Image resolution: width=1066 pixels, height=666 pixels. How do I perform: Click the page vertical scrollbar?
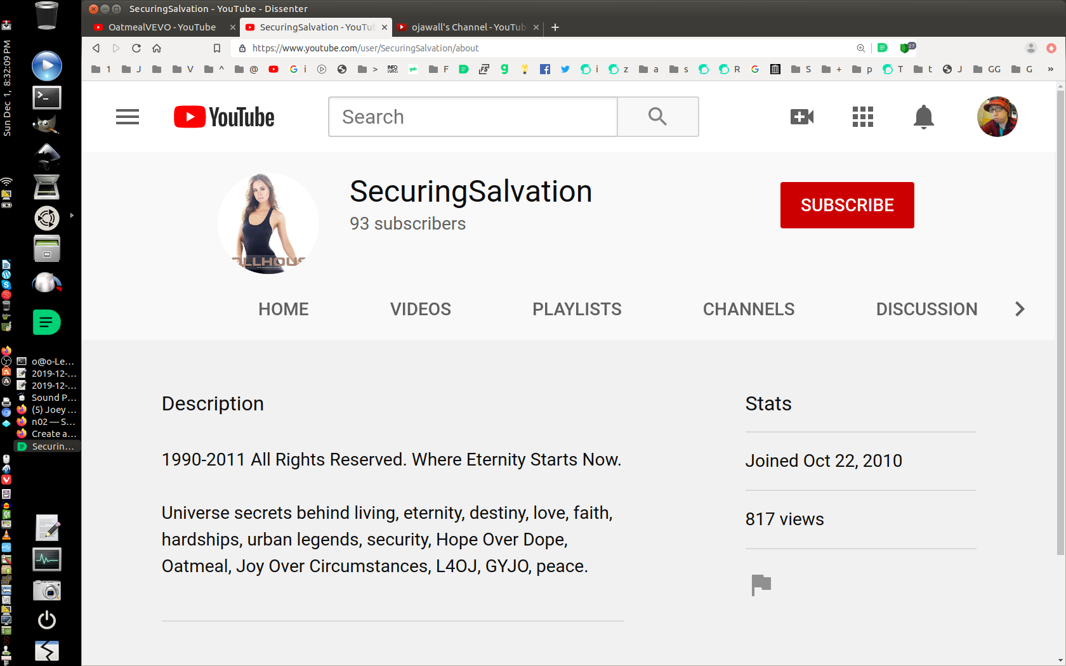1060,323
